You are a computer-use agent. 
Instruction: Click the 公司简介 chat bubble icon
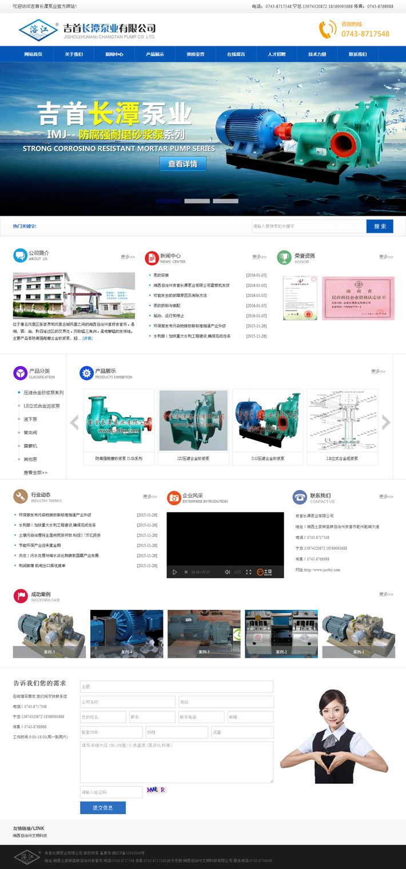pyautogui.click(x=20, y=256)
